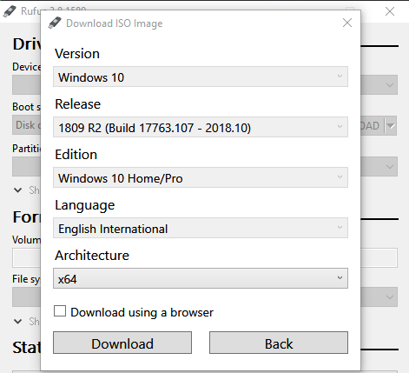This screenshot has height=373, width=409.
Task: Click the Architecture dropdown arrow
Action: point(340,278)
